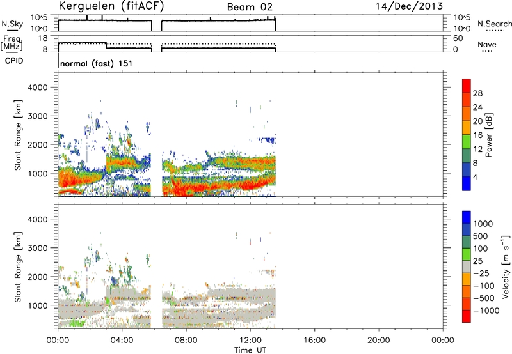Click the '18' frequency axis tick label

[43, 38]
